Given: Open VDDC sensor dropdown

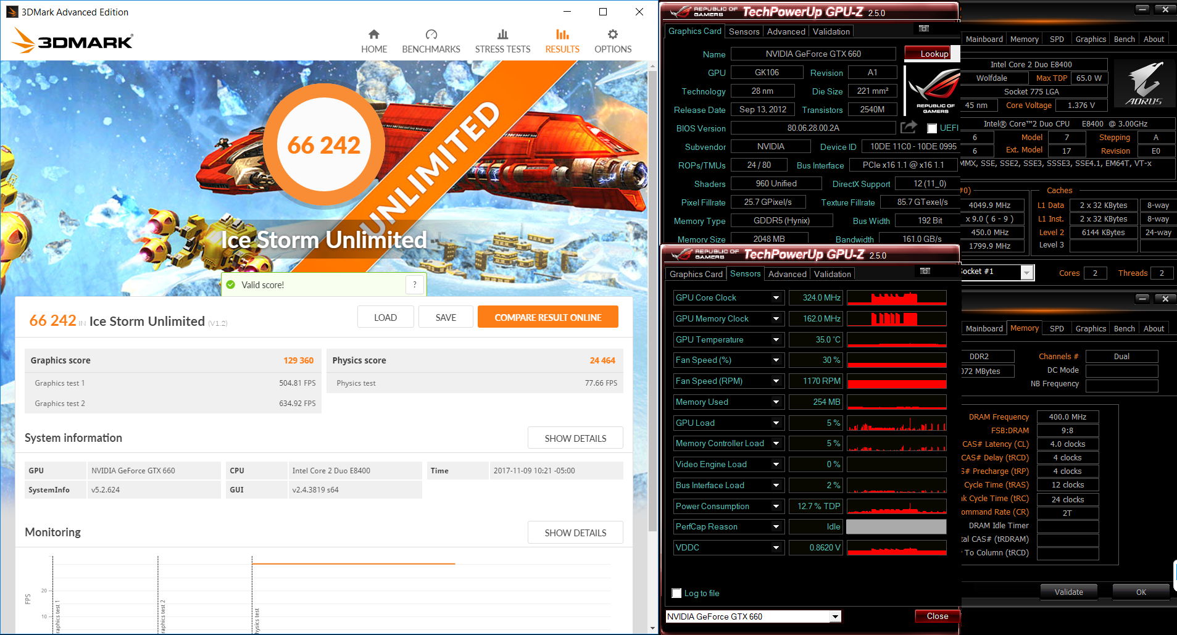Looking at the screenshot, I should point(776,548).
